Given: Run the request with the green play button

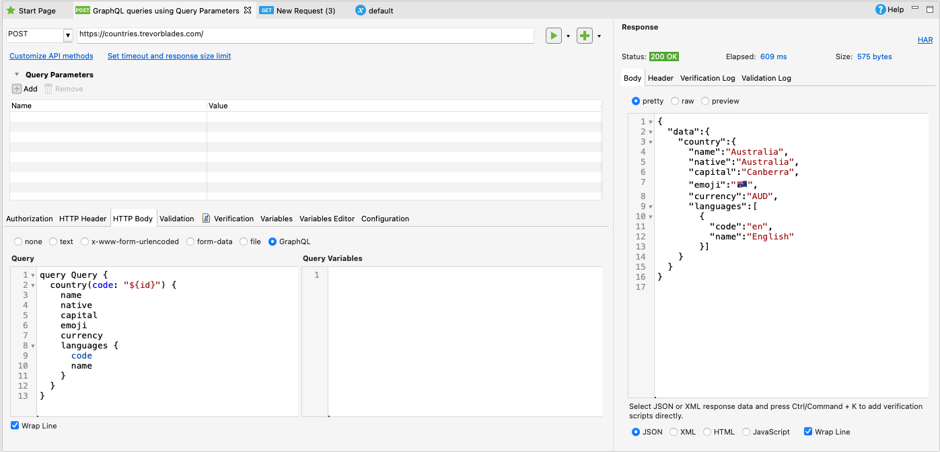Looking at the screenshot, I should click(x=553, y=36).
